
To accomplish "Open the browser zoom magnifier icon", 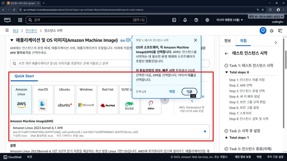I will pos(258,10).
